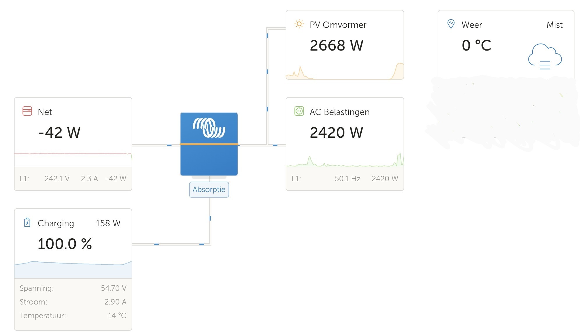Image resolution: width=580 pixels, height=333 pixels.
Task: Click the red grid meter icon
Action: [27, 111]
